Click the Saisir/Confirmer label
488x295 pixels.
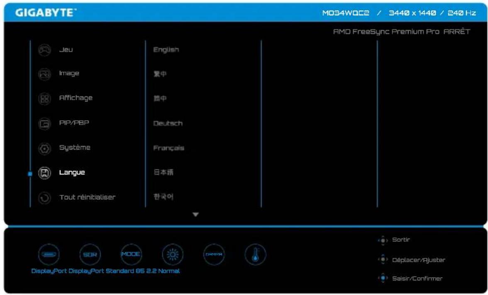tap(417, 278)
